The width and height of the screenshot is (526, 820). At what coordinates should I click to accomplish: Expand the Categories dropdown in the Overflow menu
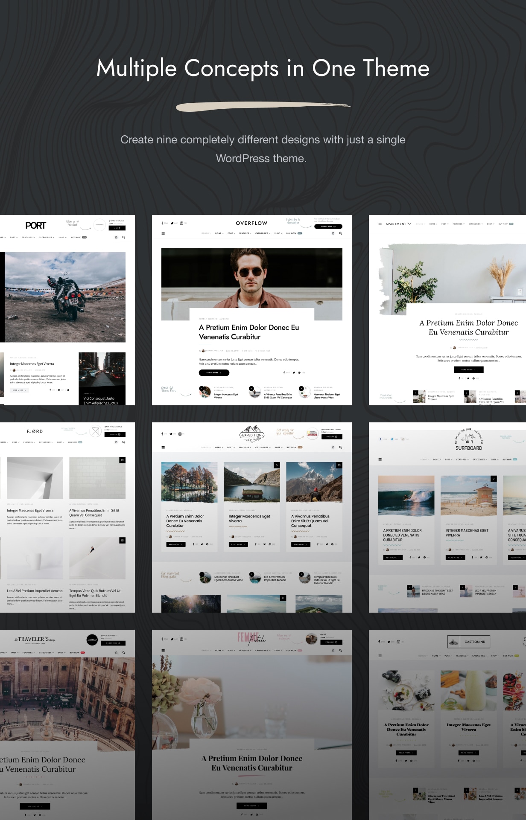pyautogui.click(x=263, y=233)
